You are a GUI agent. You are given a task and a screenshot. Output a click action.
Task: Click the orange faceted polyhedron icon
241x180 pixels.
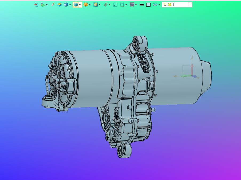86,5
